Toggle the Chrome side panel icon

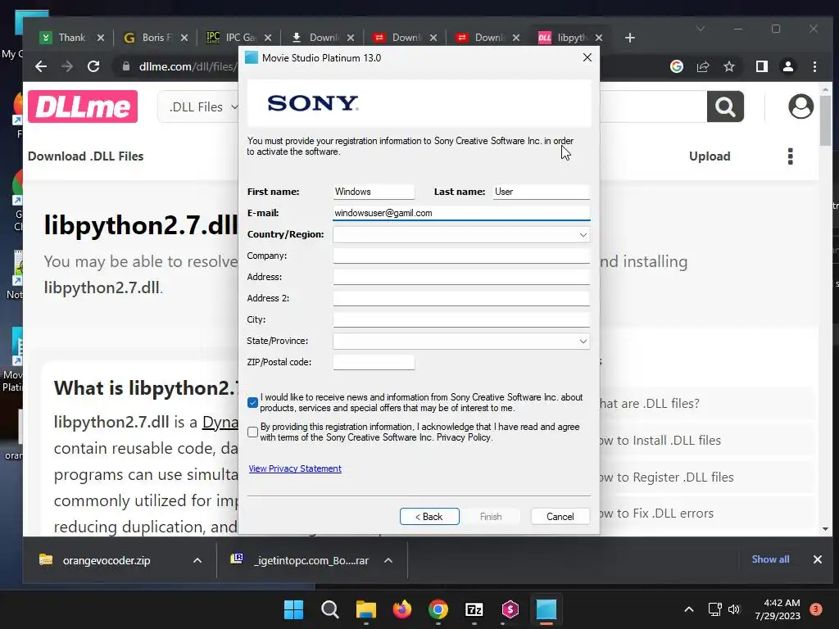[761, 66]
